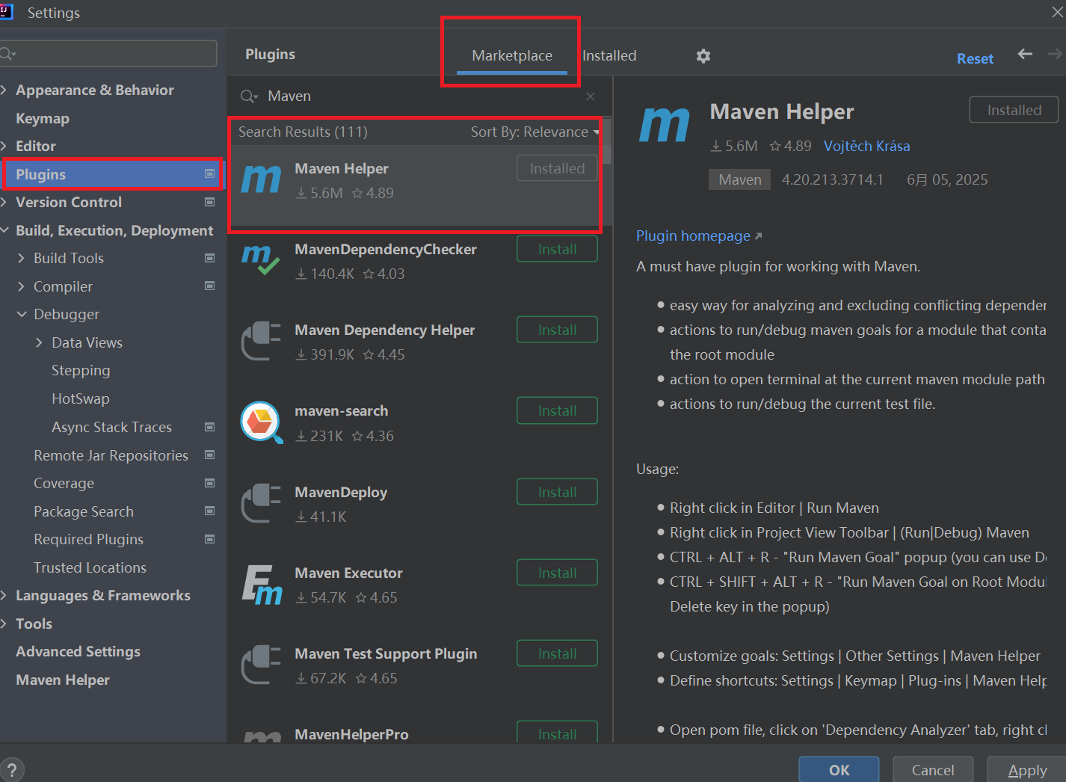Install the Maven Test Support Plugin
This screenshot has height=782, width=1066.
(557, 653)
